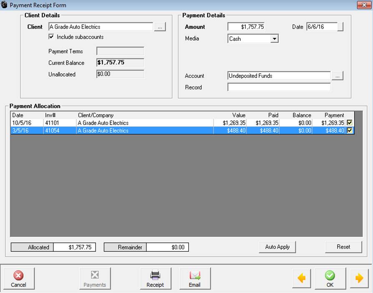This screenshot has width=373, height=293.
Task: Click invoice number 41101 cell
Action: 60,123
